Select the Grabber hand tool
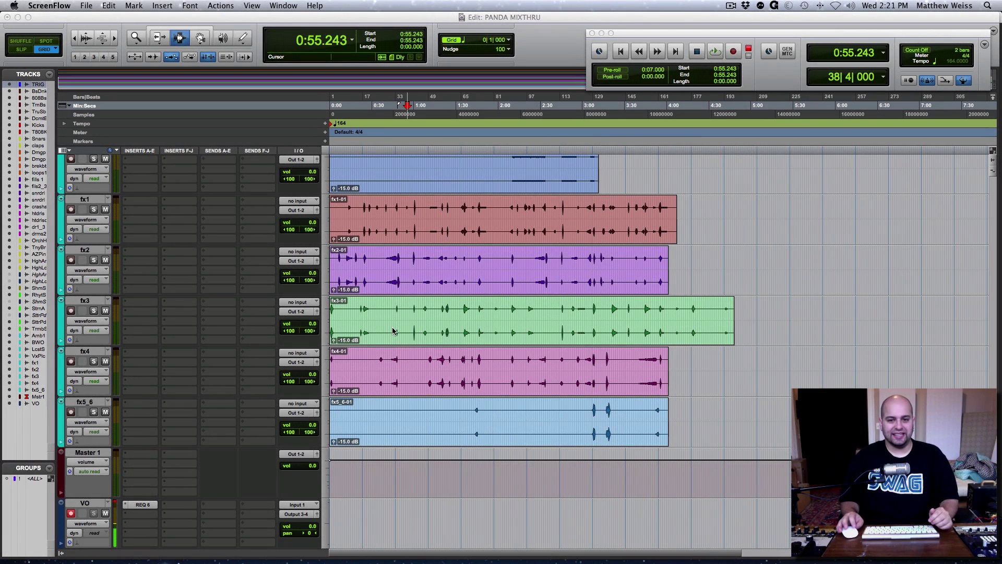This screenshot has width=1002, height=564. [200, 38]
